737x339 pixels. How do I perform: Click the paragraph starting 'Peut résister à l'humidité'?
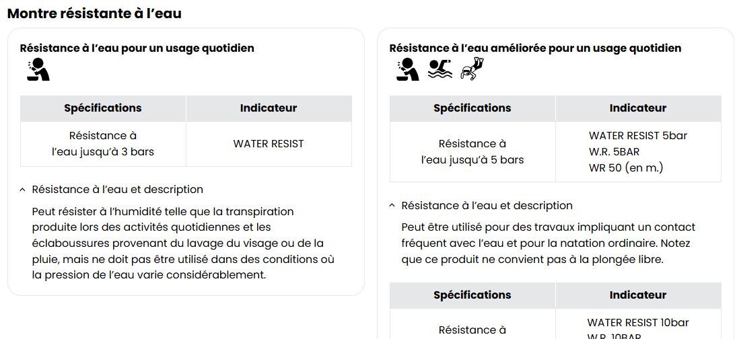(183, 243)
